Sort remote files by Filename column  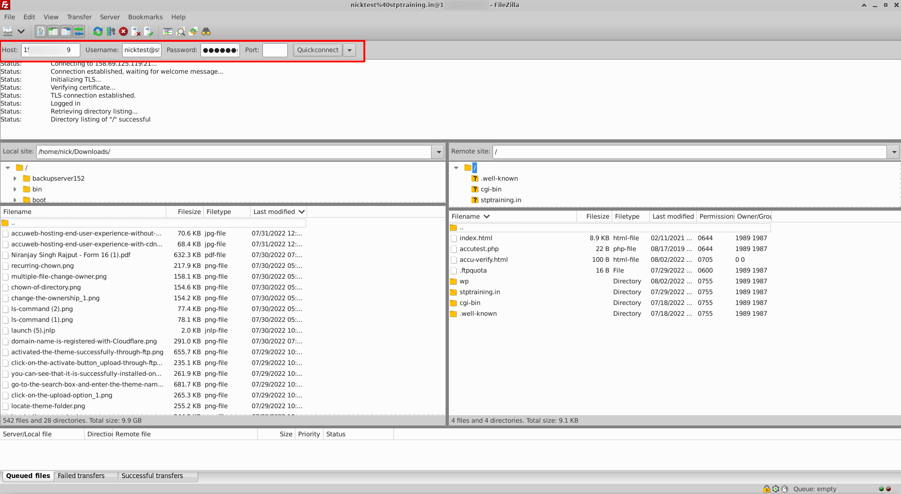click(513, 216)
